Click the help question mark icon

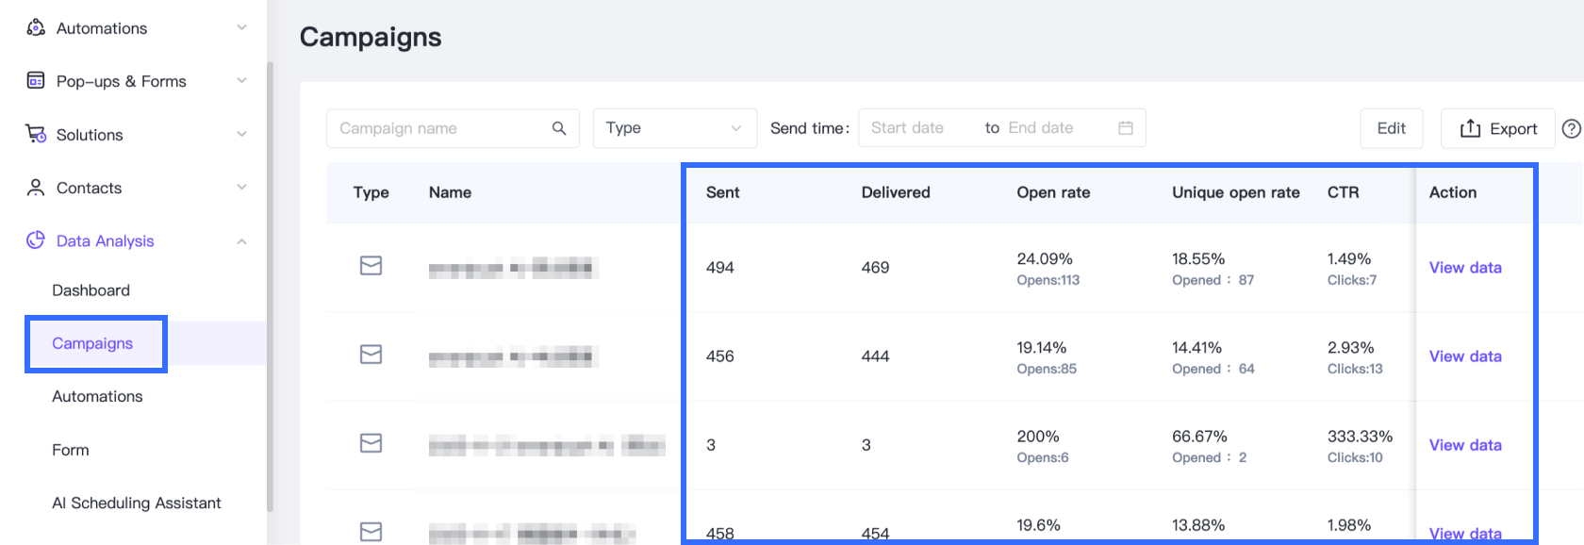pyautogui.click(x=1571, y=129)
